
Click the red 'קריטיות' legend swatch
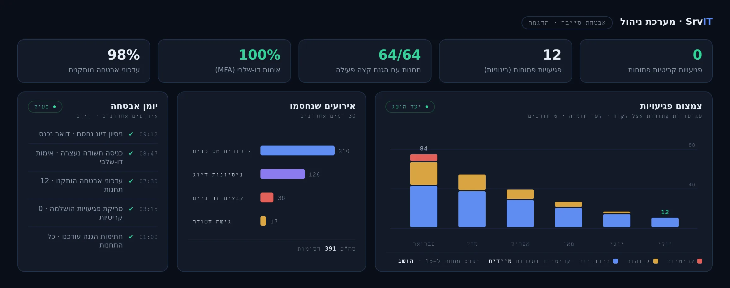point(700,261)
